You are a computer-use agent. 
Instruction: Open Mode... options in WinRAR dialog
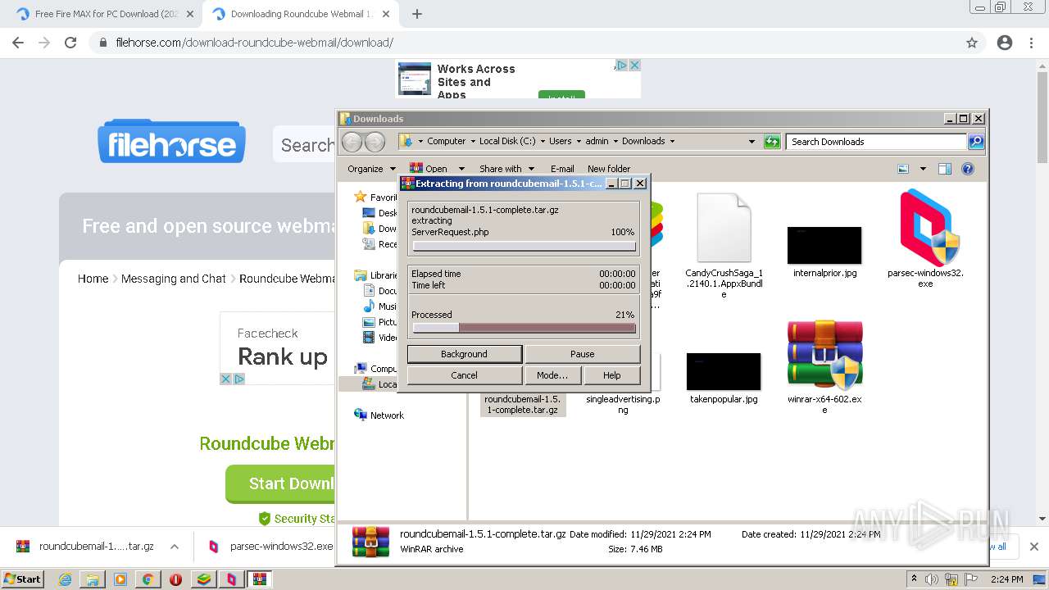(x=552, y=375)
